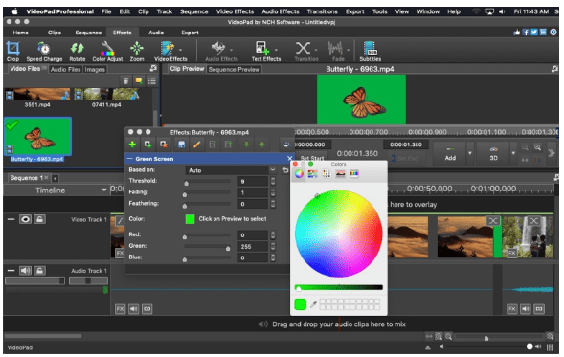Switch to pencils mode in Colors panel

point(354,174)
